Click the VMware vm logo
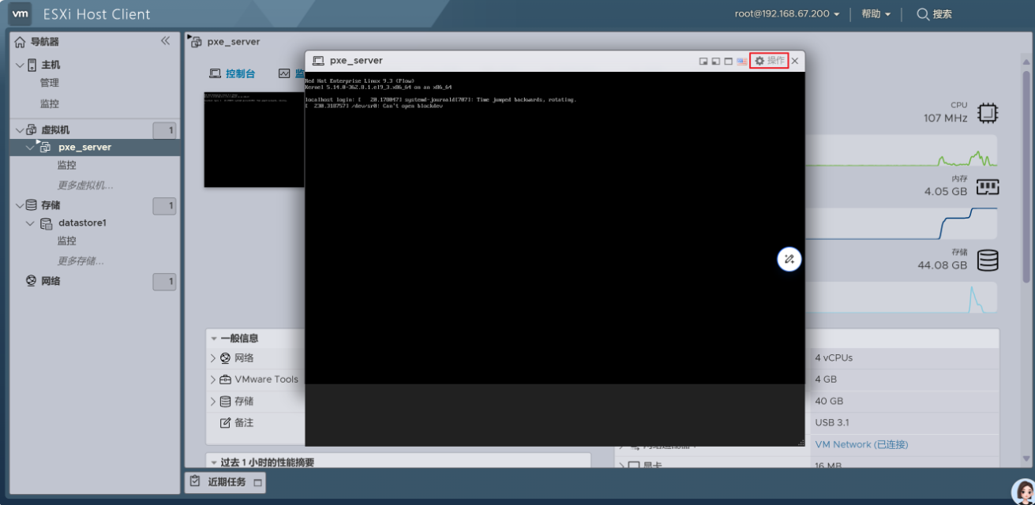This screenshot has width=1035, height=505. click(x=21, y=13)
